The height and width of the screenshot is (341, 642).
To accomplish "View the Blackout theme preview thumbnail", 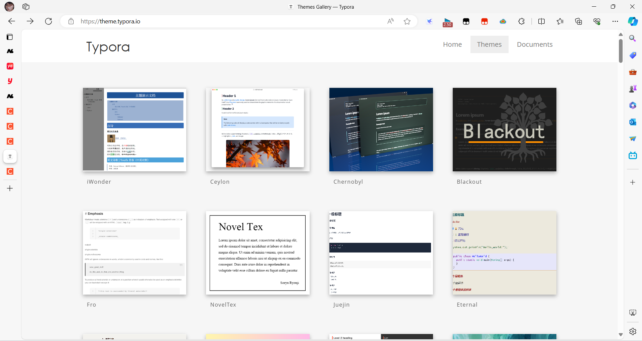I will pyautogui.click(x=505, y=130).
